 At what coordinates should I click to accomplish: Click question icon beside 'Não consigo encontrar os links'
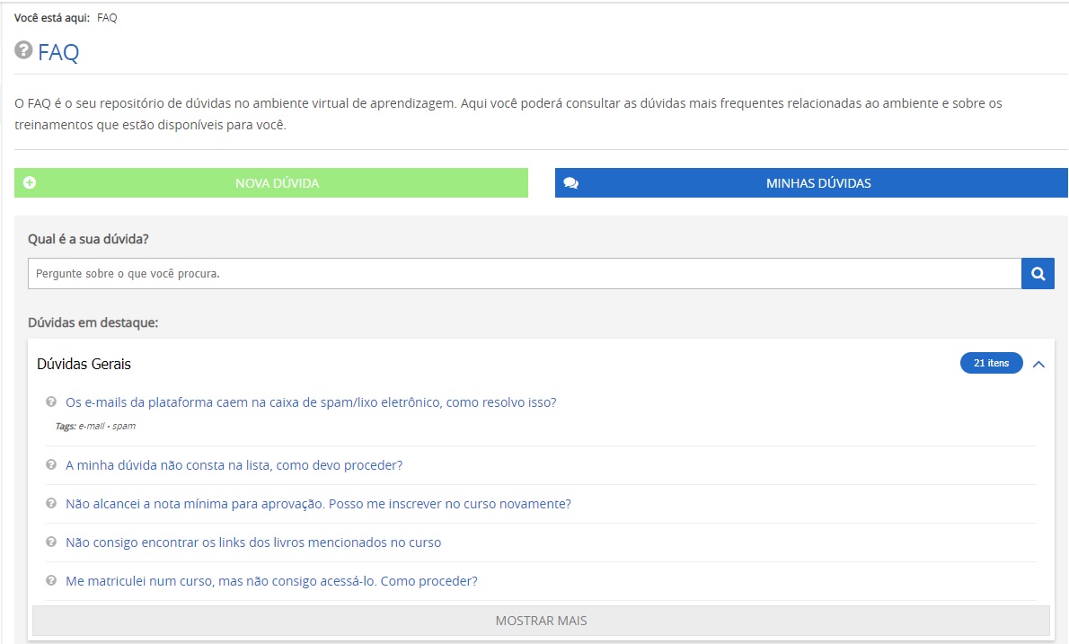tap(51, 543)
